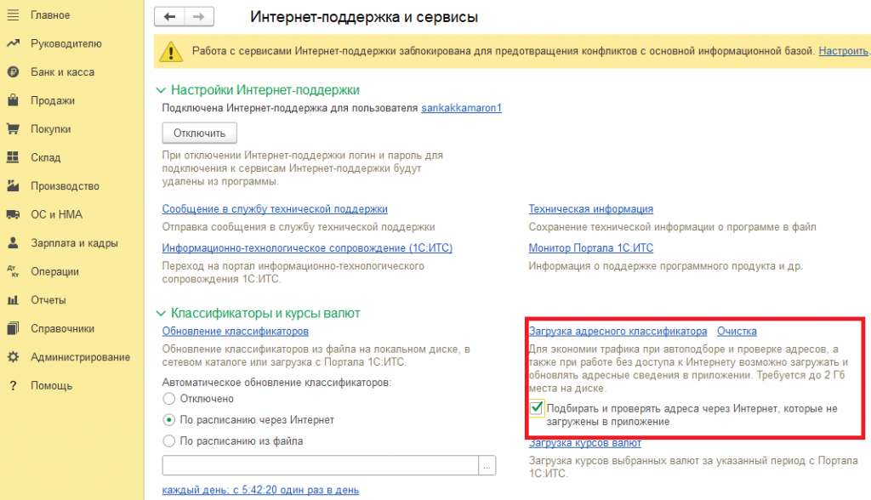Click the Отчеты bar chart icon
This screenshot has height=500, width=871.
[13, 300]
